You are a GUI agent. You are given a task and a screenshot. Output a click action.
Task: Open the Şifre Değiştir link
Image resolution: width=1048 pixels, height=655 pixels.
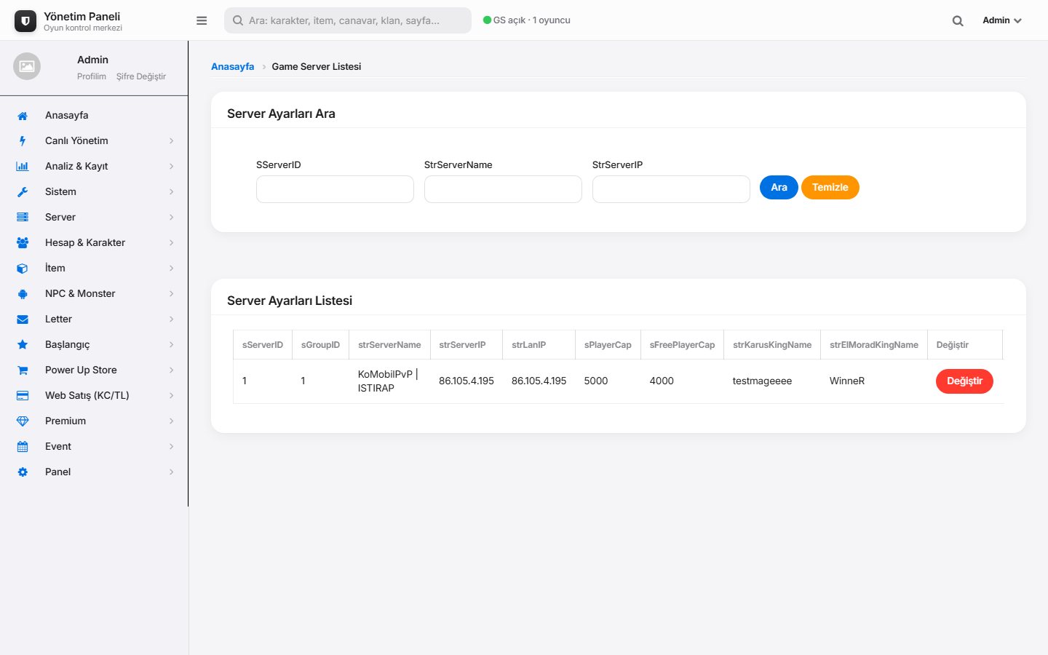pyautogui.click(x=141, y=76)
